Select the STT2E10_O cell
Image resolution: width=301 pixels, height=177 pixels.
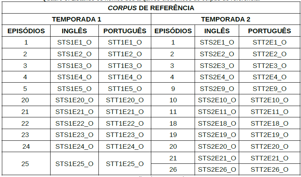[x=269, y=100]
